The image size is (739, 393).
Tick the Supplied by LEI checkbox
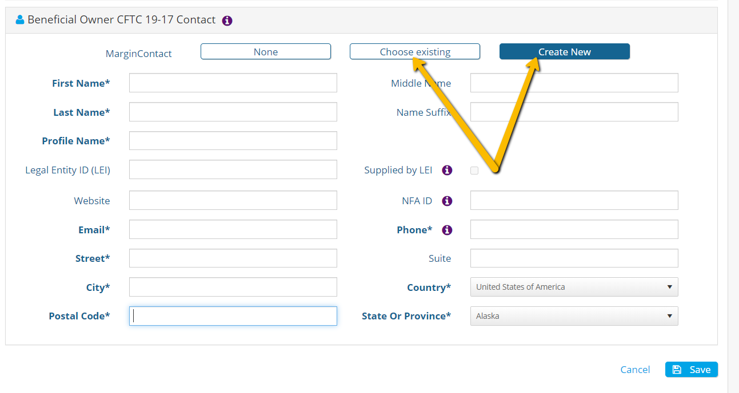point(474,170)
